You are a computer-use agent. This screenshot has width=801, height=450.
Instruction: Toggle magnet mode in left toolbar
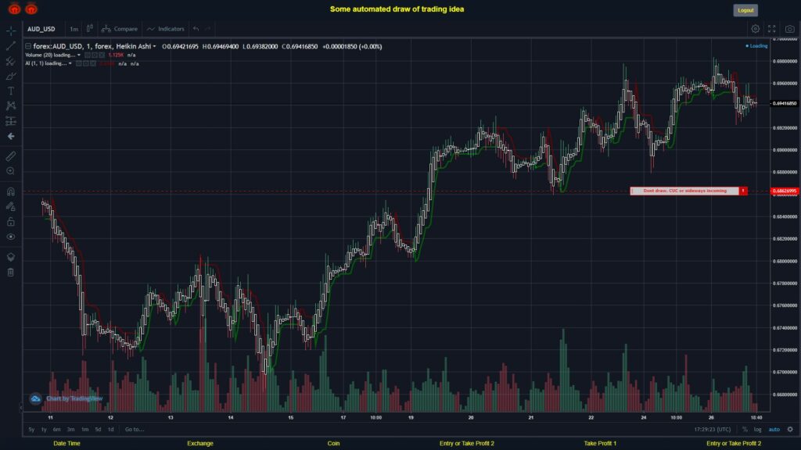click(11, 191)
